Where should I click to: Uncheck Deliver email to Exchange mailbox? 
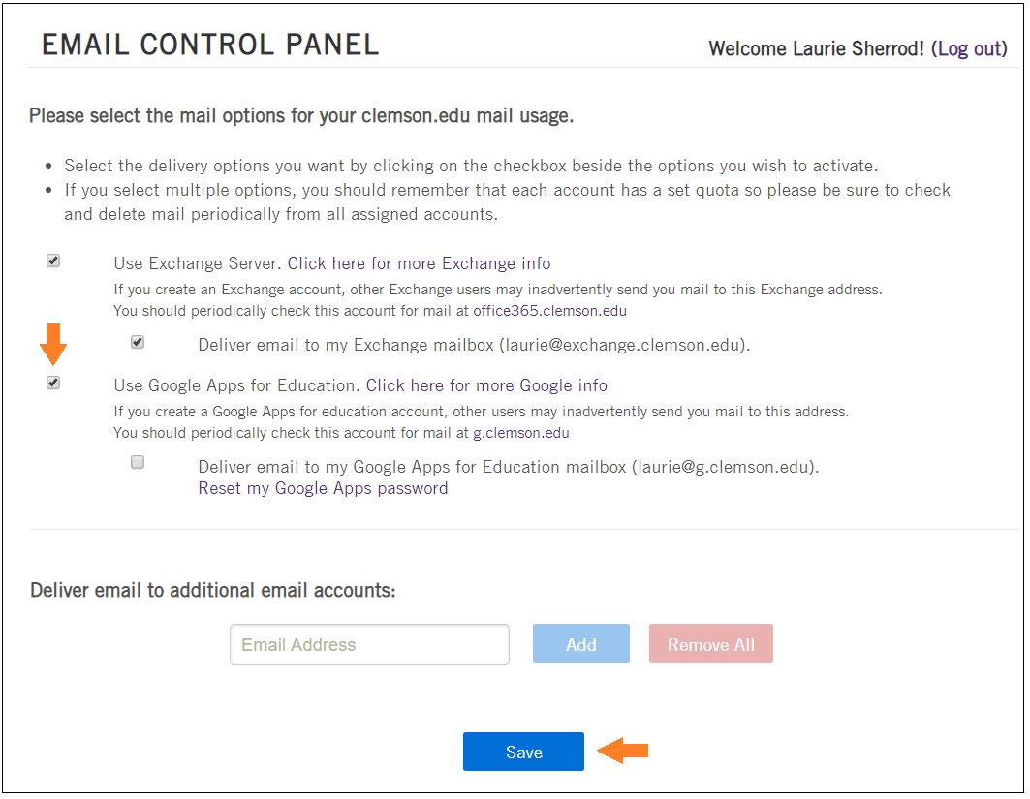138,342
